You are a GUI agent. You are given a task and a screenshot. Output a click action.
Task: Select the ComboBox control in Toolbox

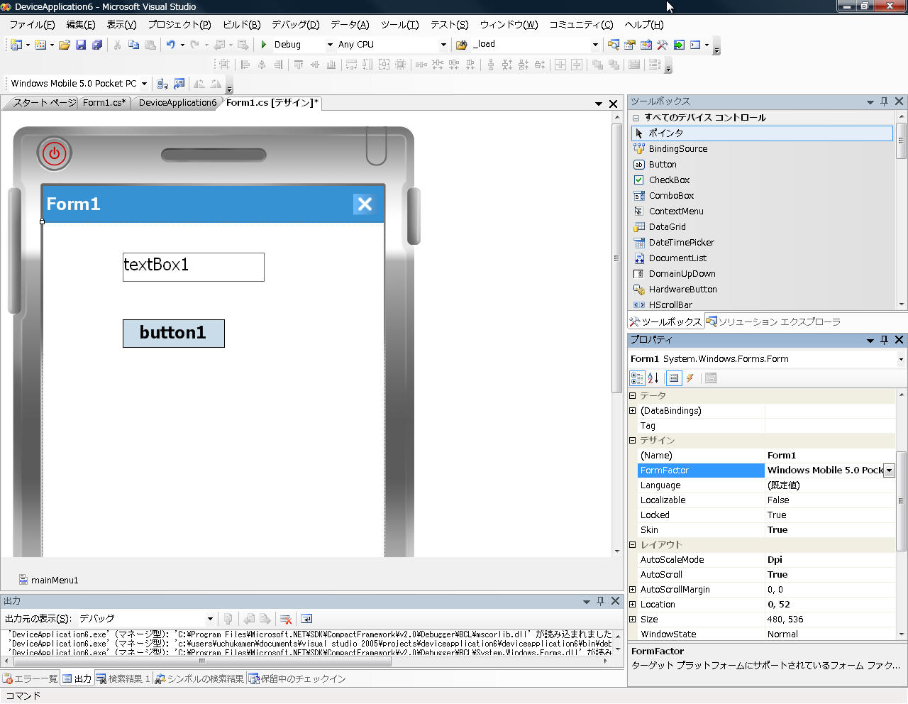(x=671, y=196)
